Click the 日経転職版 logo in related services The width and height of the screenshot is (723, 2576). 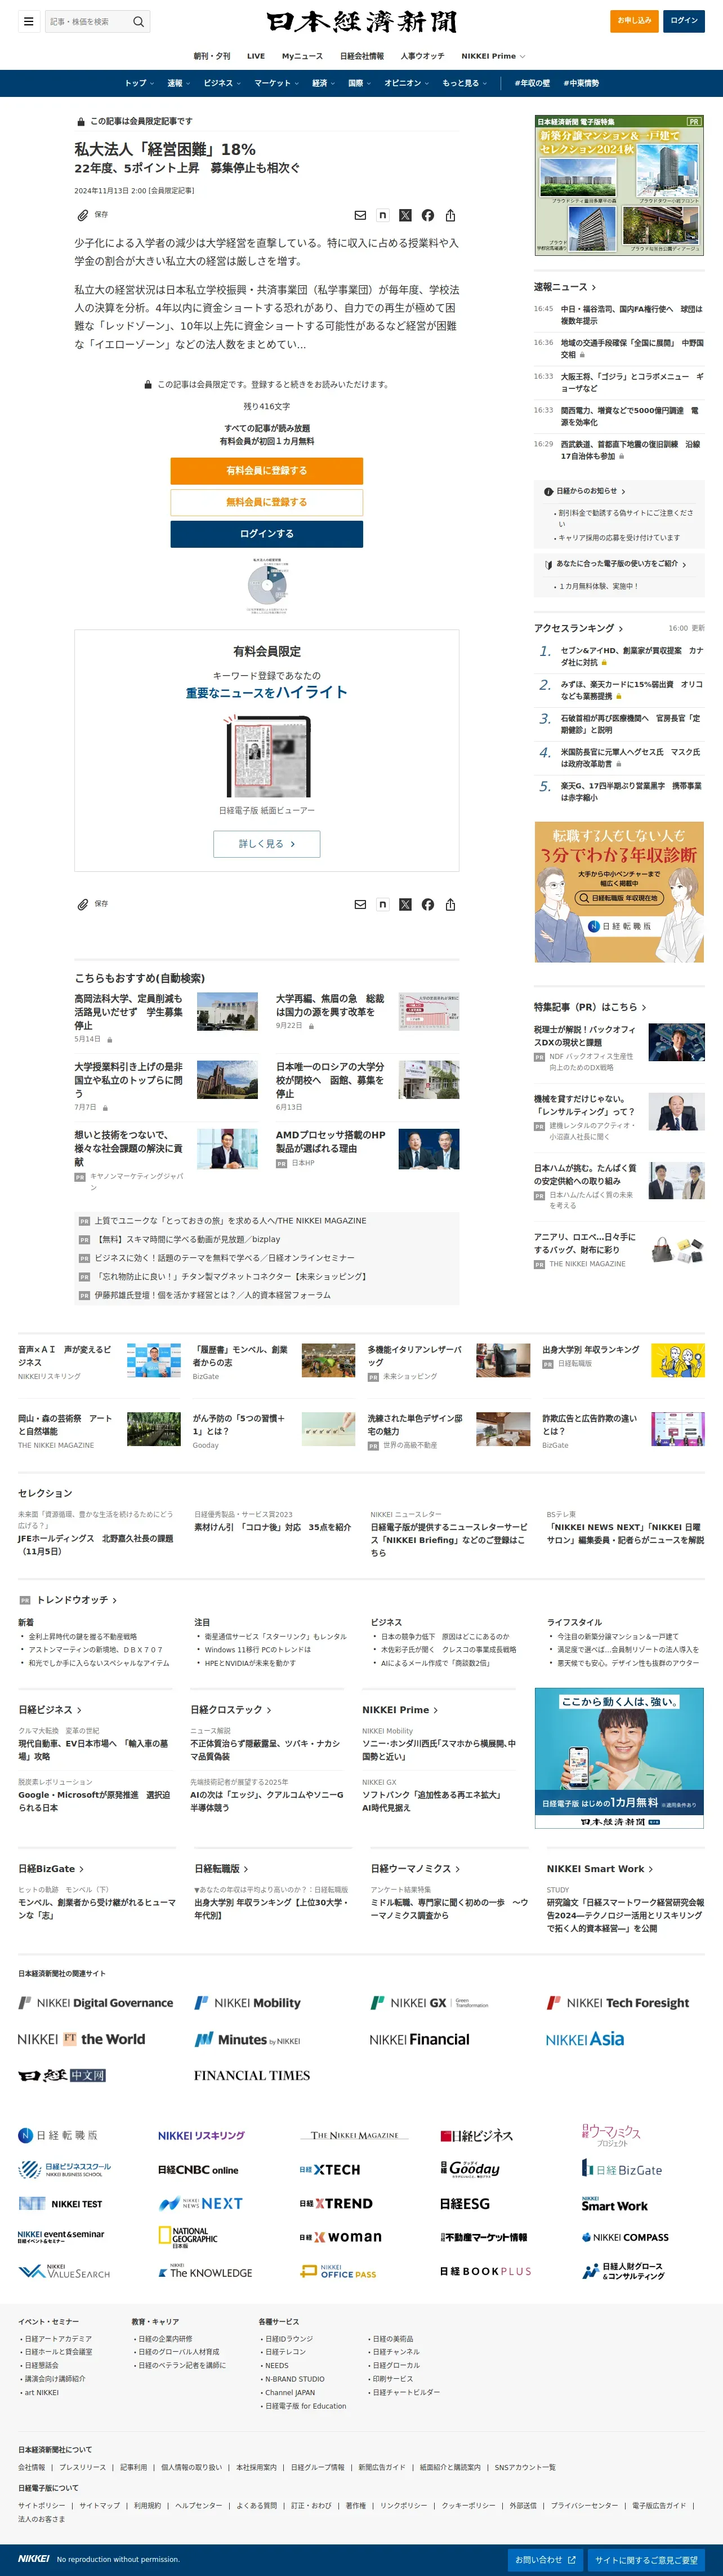click(58, 2135)
